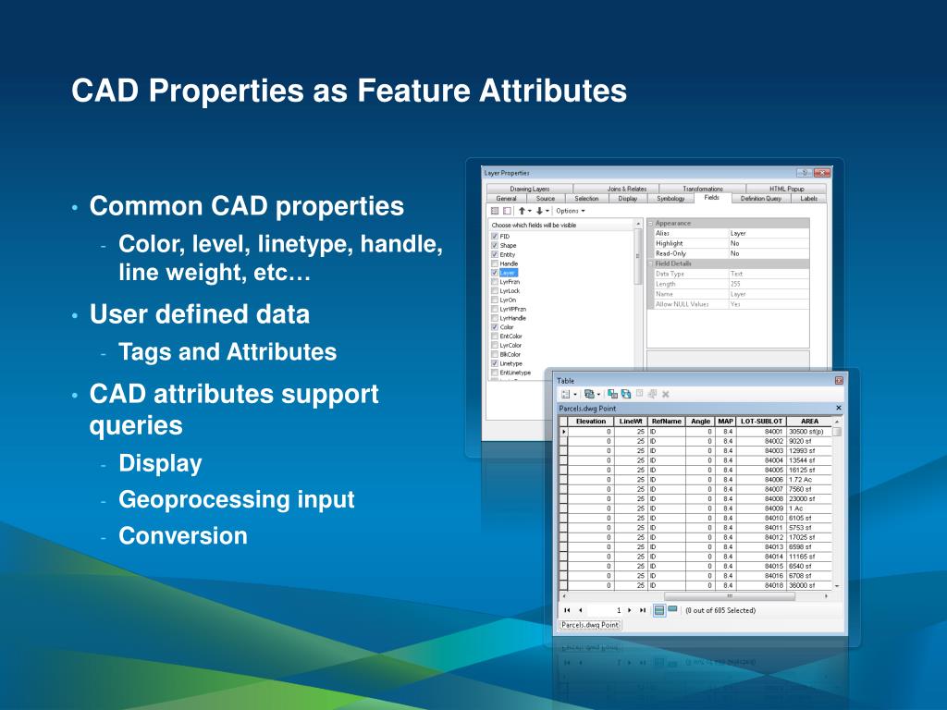Click Zoom To Selected icon in Table toolbar

(652, 394)
